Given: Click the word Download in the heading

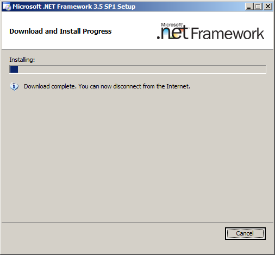Looking at the screenshot, I should pyautogui.click(x=26, y=31).
